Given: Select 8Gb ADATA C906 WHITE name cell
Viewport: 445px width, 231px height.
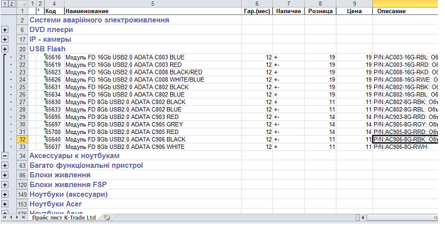Looking at the screenshot, I should click(x=153, y=147).
